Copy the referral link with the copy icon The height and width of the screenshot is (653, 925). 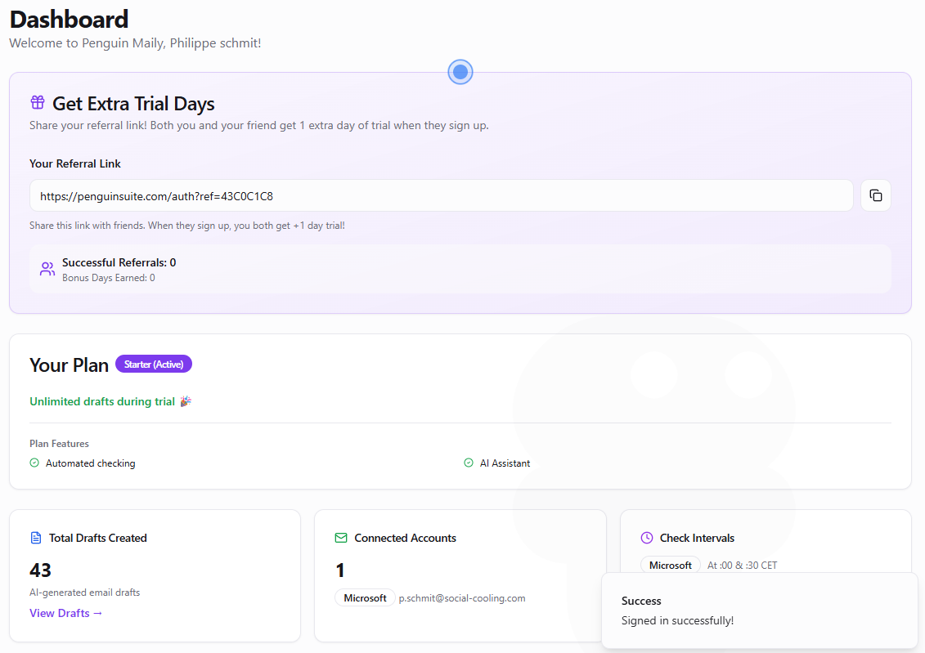pos(875,195)
